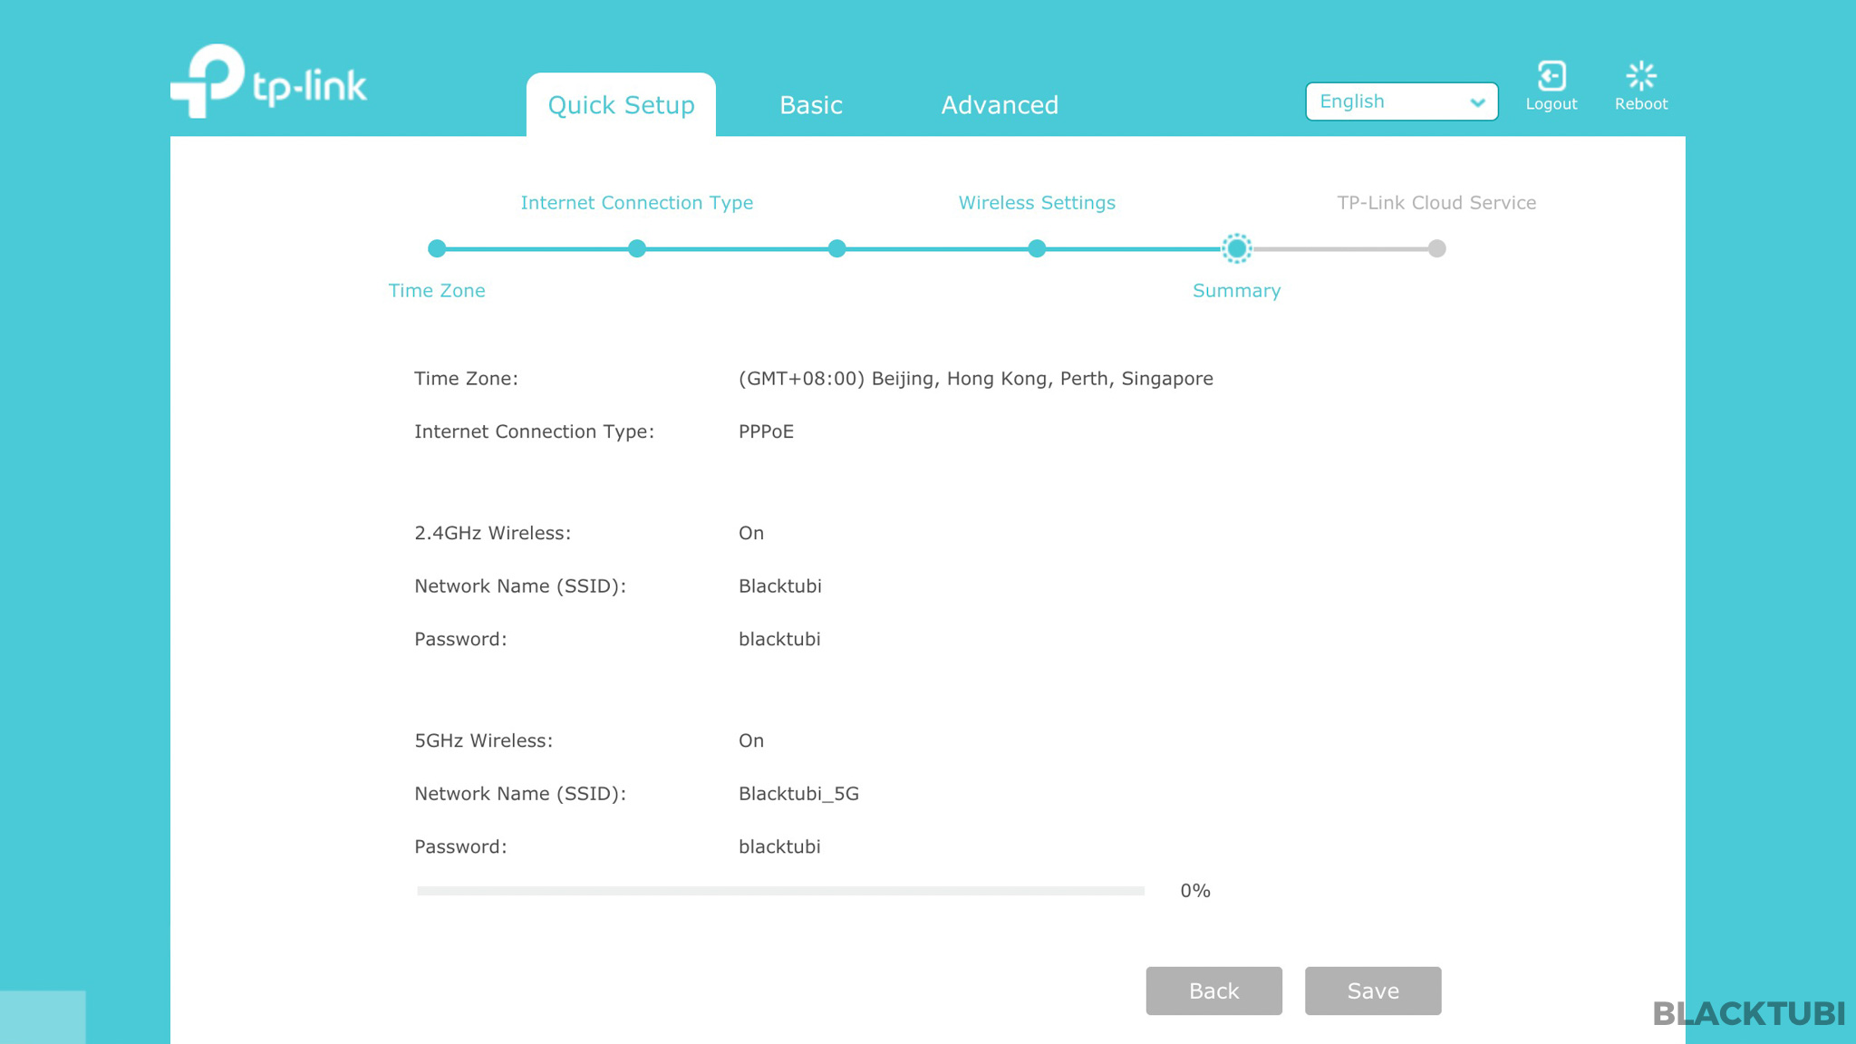Click the tp-link logo
Image resolution: width=1856 pixels, height=1044 pixels.
(268, 82)
